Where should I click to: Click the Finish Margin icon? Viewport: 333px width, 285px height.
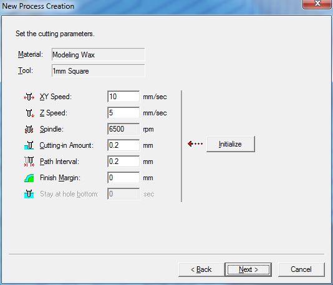point(29,178)
